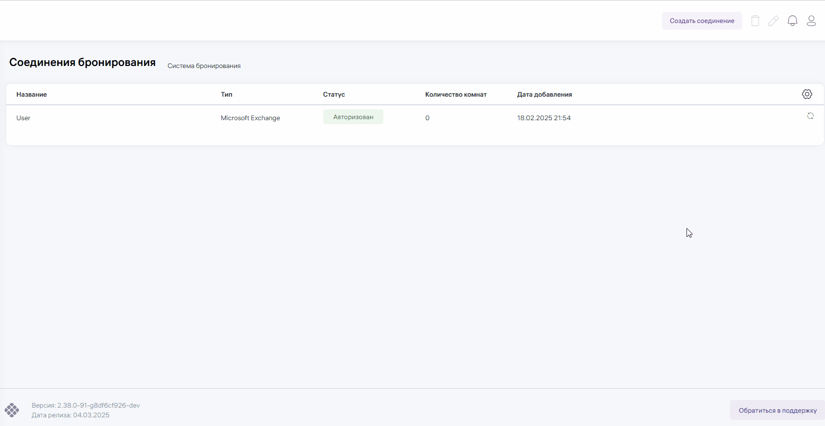Sort by Количество комнат column header

tap(455, 95)
